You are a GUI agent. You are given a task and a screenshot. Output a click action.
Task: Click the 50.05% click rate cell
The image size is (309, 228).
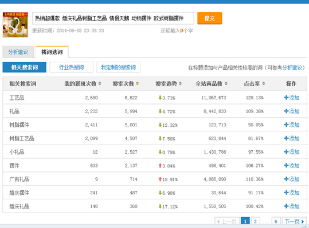click(x=256, y=125)
